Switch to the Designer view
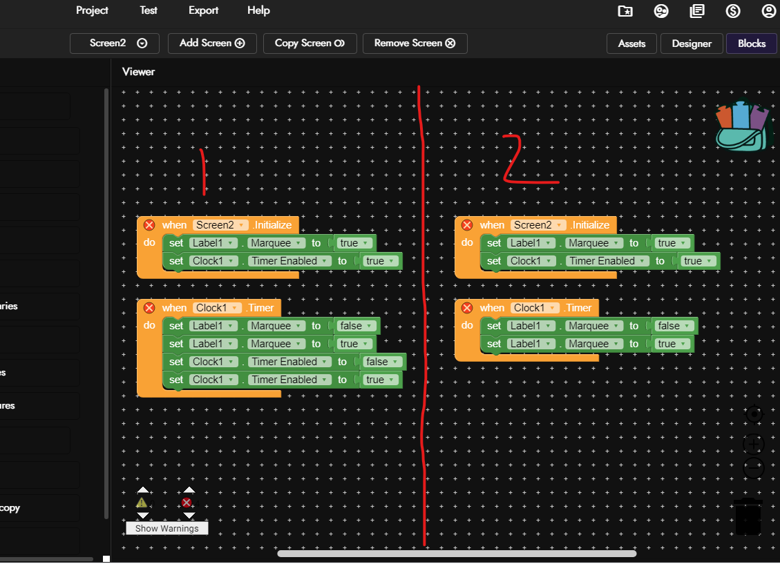This screenshot has height=564, width=780. 692,43
